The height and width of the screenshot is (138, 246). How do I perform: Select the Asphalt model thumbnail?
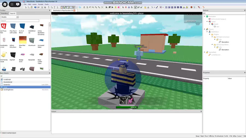pyautogui.click(x=13, y=56)
